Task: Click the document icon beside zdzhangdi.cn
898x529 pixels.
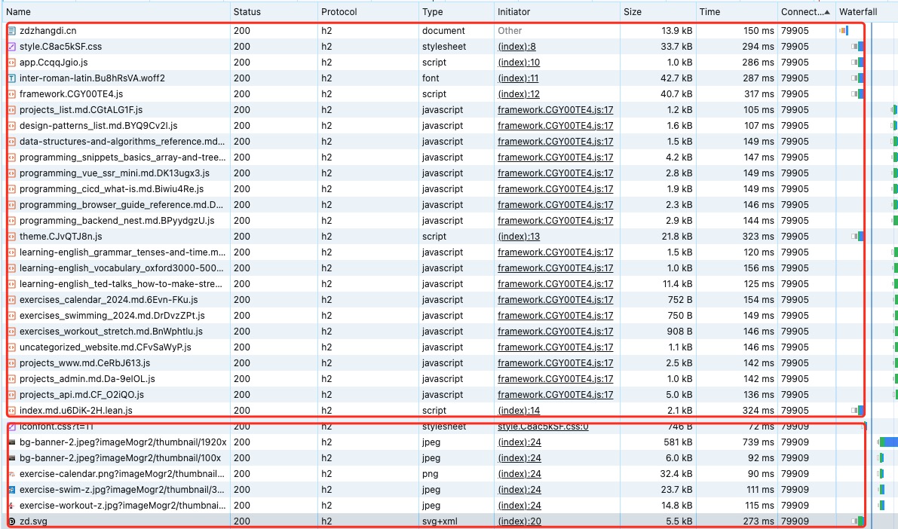Action: pos(12,31)
